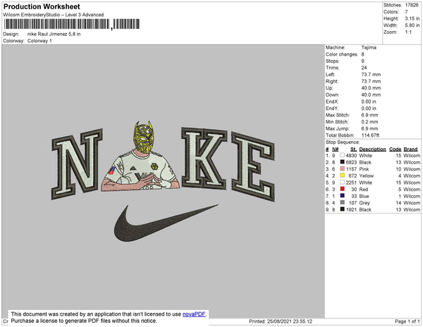Click the 'Right:' measurement label
This screenshot has height=327, width=423.
click(332, 81)
